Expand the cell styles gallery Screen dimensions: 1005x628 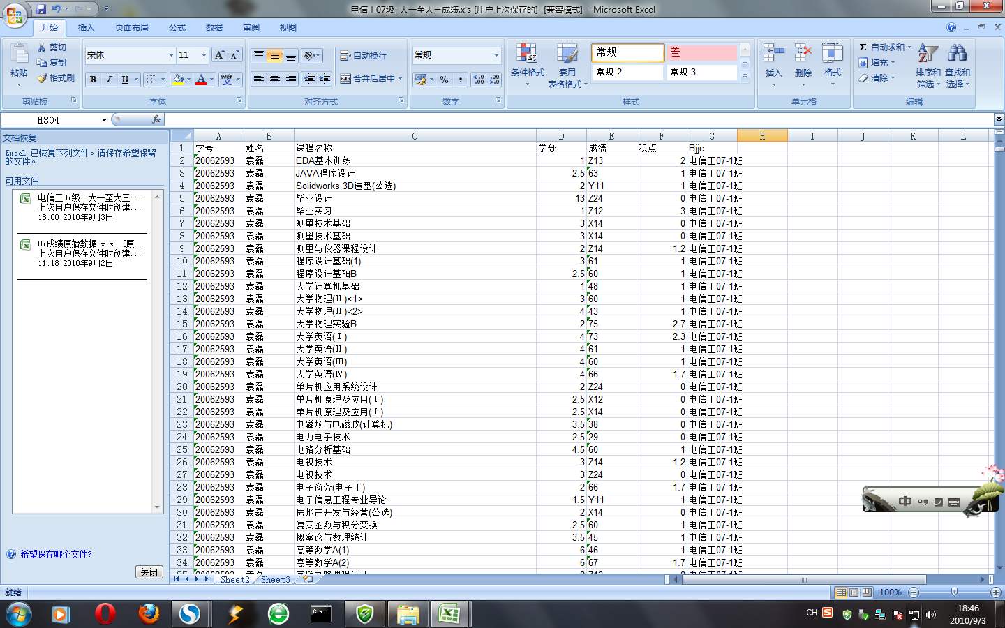click(745, 76)
